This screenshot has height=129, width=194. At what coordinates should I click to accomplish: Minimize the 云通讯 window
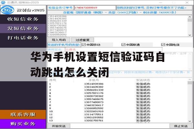161,3
